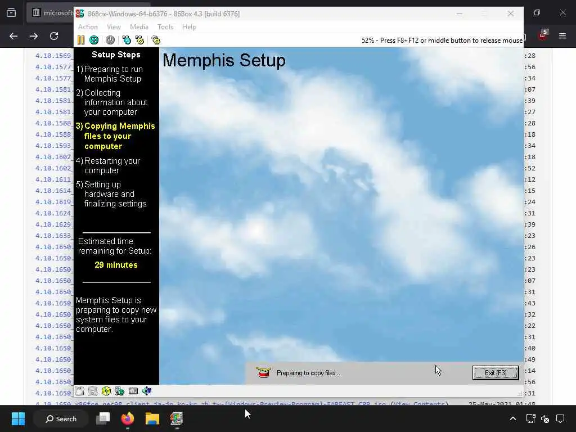Open the browser hamburger menu
The height and width of the screenshot is (432, 576).
562,36
